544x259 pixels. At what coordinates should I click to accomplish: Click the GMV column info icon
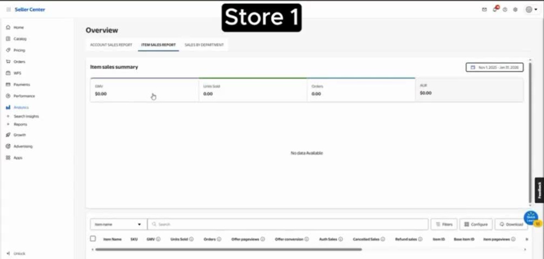(158, 239)
